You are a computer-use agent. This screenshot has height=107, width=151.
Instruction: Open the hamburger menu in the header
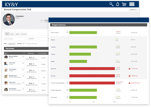coord(132,4)
